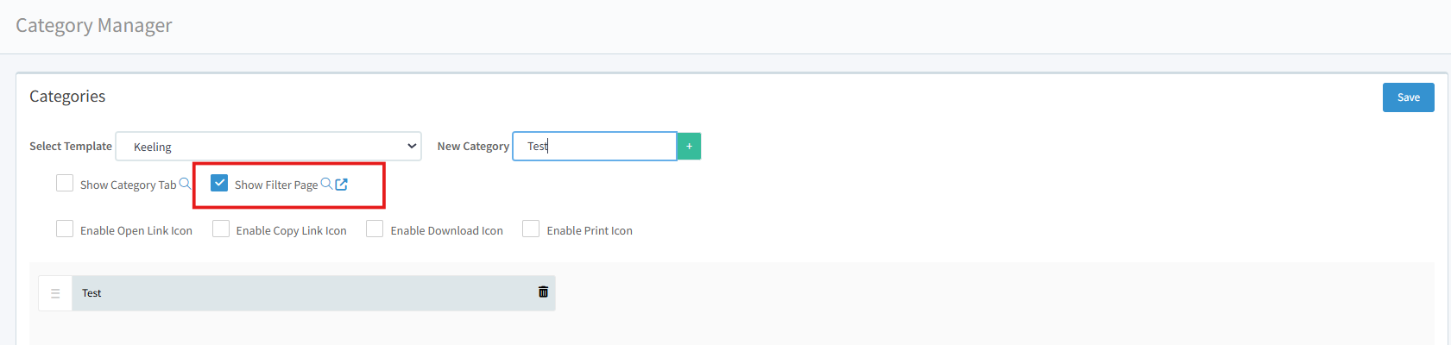Screen dimensions: 1451x345
Task: Click the Categories panel heading
Action: [x=67, y=97]
